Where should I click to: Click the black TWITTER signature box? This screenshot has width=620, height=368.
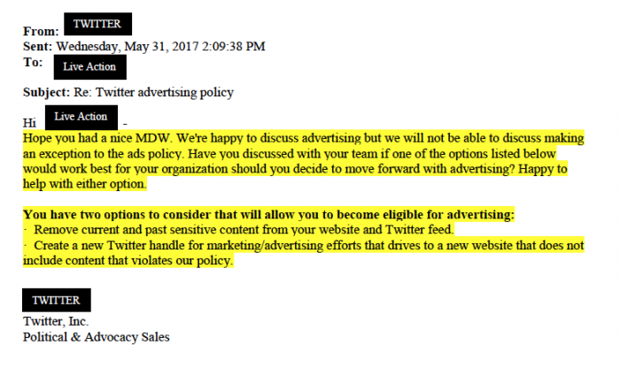pos(57,300)
